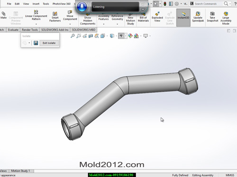
Task: Open the Insert menu
Action: (x=36, y=4)
